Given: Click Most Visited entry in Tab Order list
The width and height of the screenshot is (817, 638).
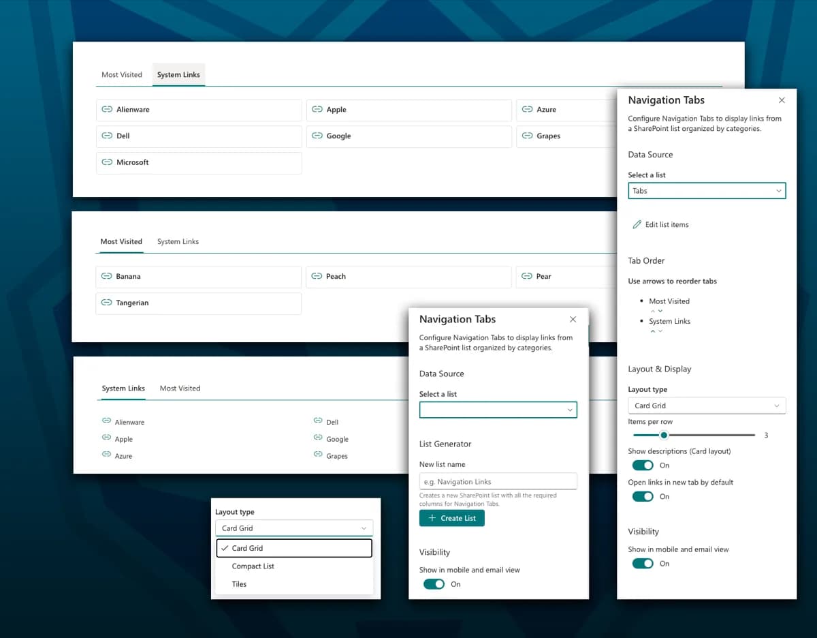Looking at the screenshot, I should pyautogui.click(x=669, y=301).
